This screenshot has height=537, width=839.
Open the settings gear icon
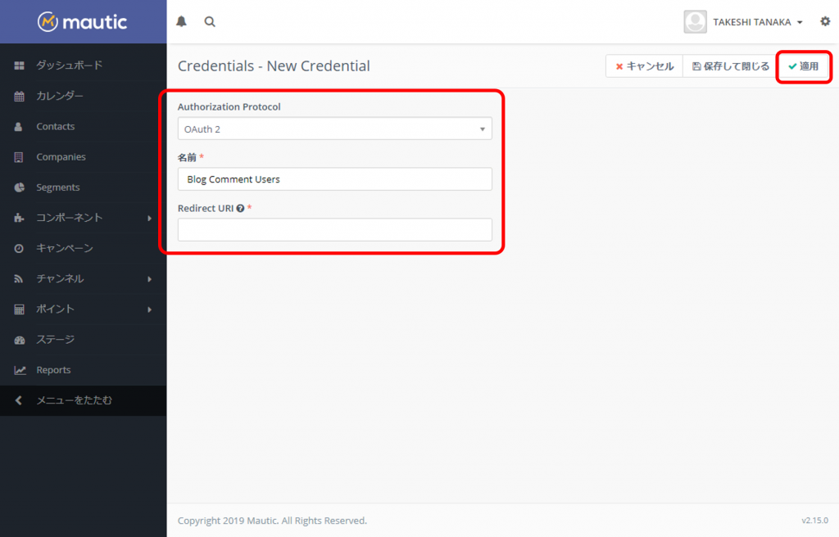click(x=825, y=22)
